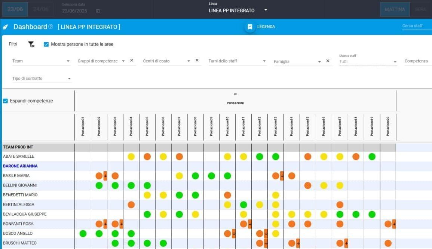
Task: Click Bellini Giovanni's orange dot at Postazione15
Action: coord(308,185)
